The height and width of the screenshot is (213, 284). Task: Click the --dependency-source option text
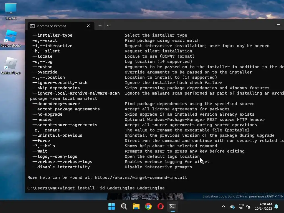pyautogui.click(x=56, y=104)
